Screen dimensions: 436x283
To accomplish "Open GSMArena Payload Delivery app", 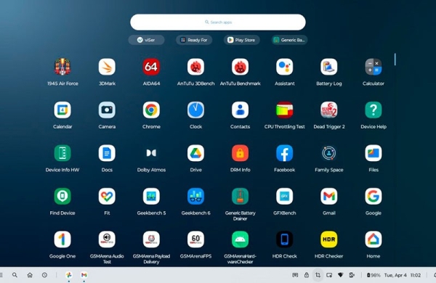I will (x=151, y=239).
